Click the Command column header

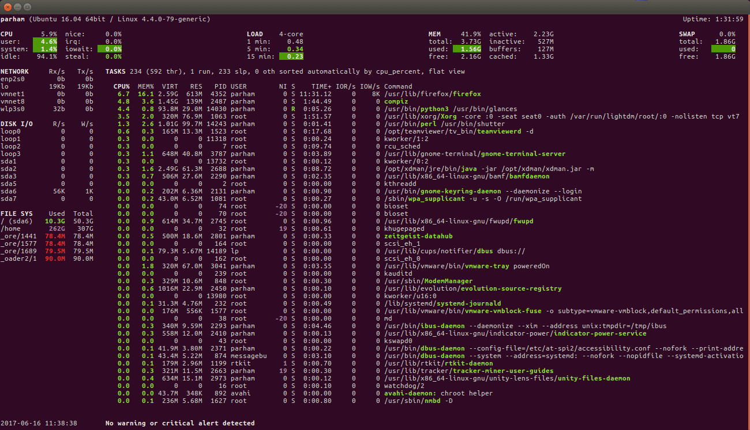[x=398, y=86]
